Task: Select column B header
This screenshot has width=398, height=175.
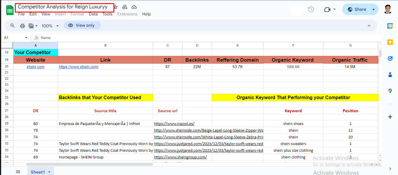Action: (105, 45)
